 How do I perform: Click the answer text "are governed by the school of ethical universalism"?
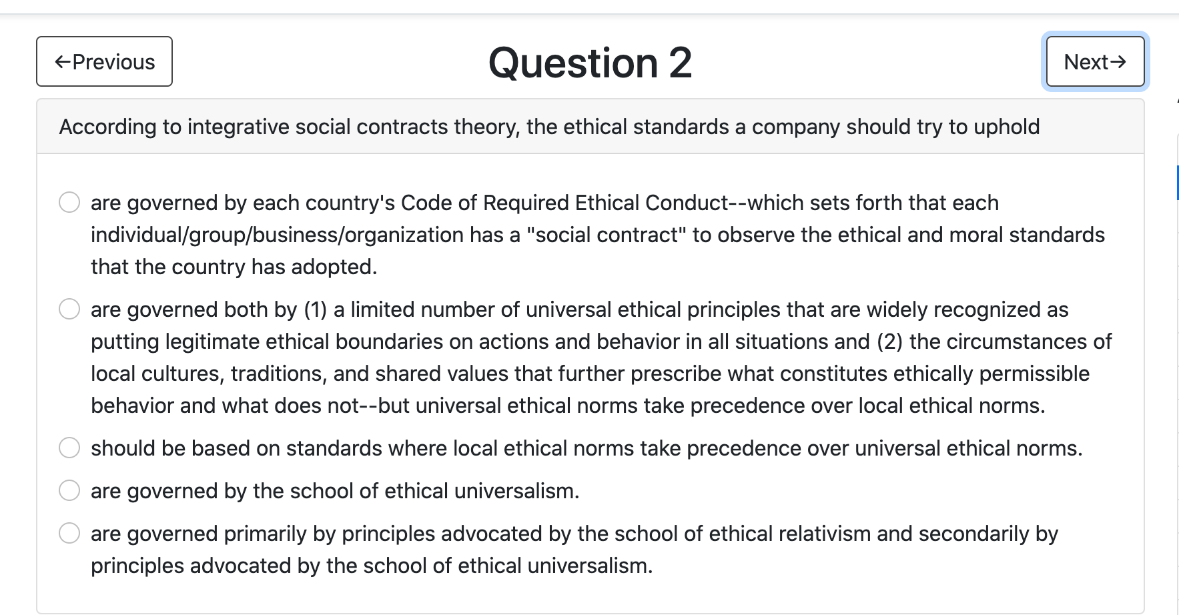click(335, 491)
